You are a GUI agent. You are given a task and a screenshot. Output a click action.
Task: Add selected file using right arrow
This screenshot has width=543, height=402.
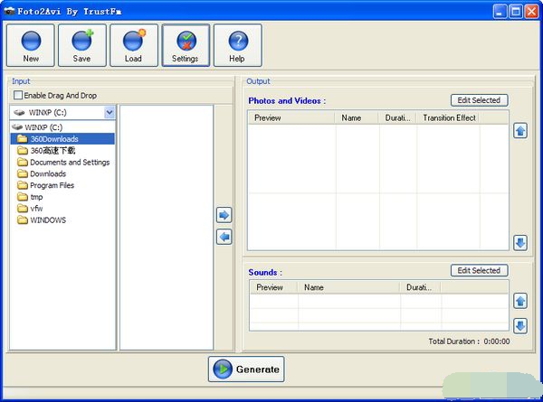point(224,215)
